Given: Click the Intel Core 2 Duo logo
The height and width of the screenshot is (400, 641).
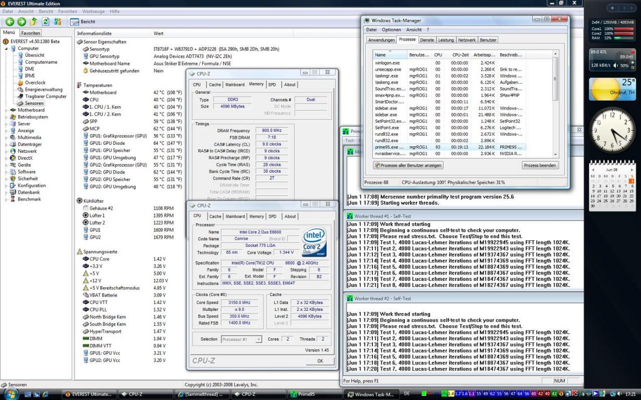Looking at the screenshot, I should tap(314, 242).
